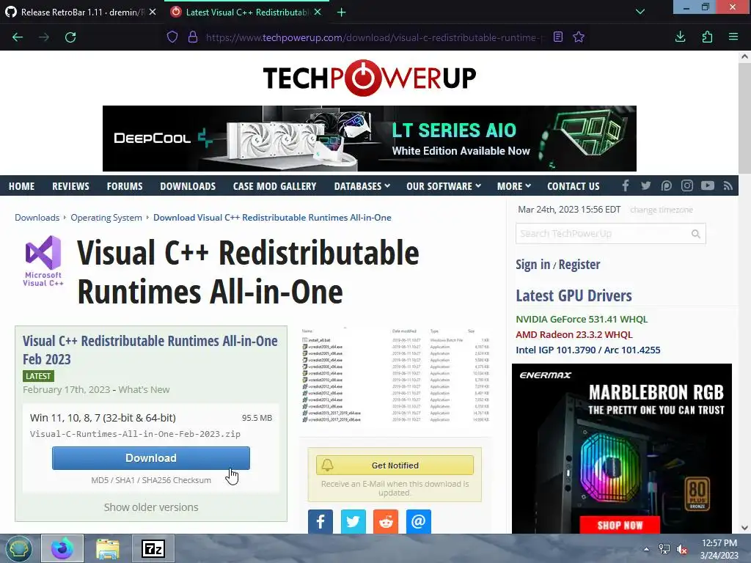This screenshot has width=751, height=563.
Task: Open the chat bubble social icon in navbar
Action: click(666, 185)
